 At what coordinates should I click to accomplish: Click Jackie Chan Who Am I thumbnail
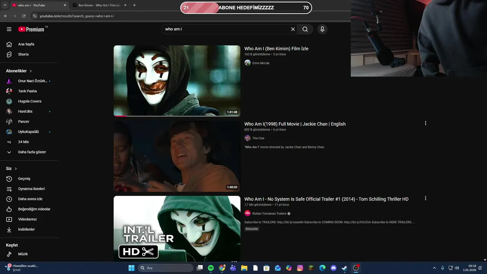point(177,156)
